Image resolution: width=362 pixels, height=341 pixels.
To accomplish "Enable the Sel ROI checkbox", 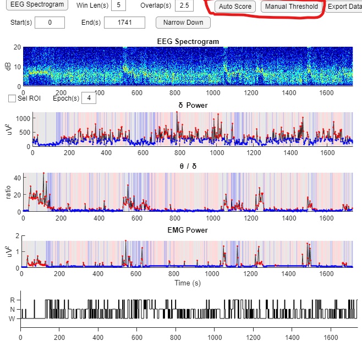I will [x=12, y=98].
